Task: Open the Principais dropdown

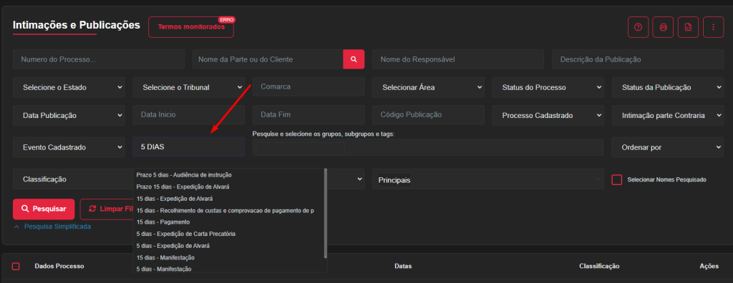Action: (x=488, y=180)
